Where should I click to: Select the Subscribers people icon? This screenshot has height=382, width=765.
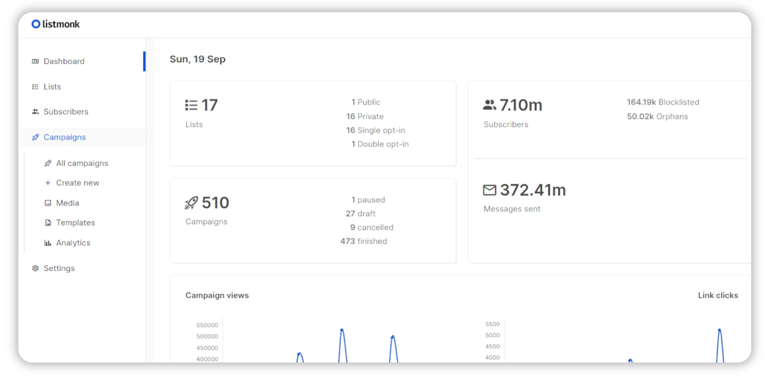point(35,112)
